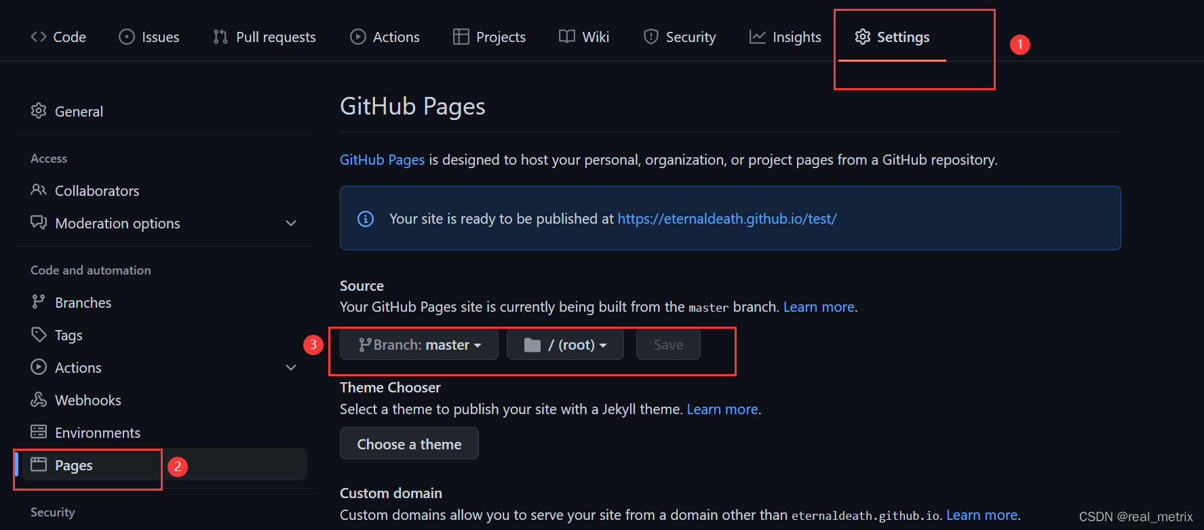This screenshot has width=1204, height=530.
Task: Go to the Pull requests tab
Action: click(x=265, y=37)
